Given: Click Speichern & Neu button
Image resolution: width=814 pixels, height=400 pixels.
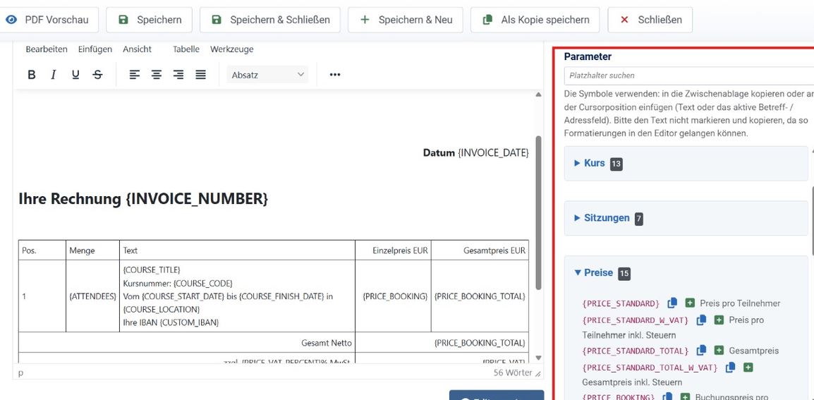Looking at the screenshot, I should 406,20.
